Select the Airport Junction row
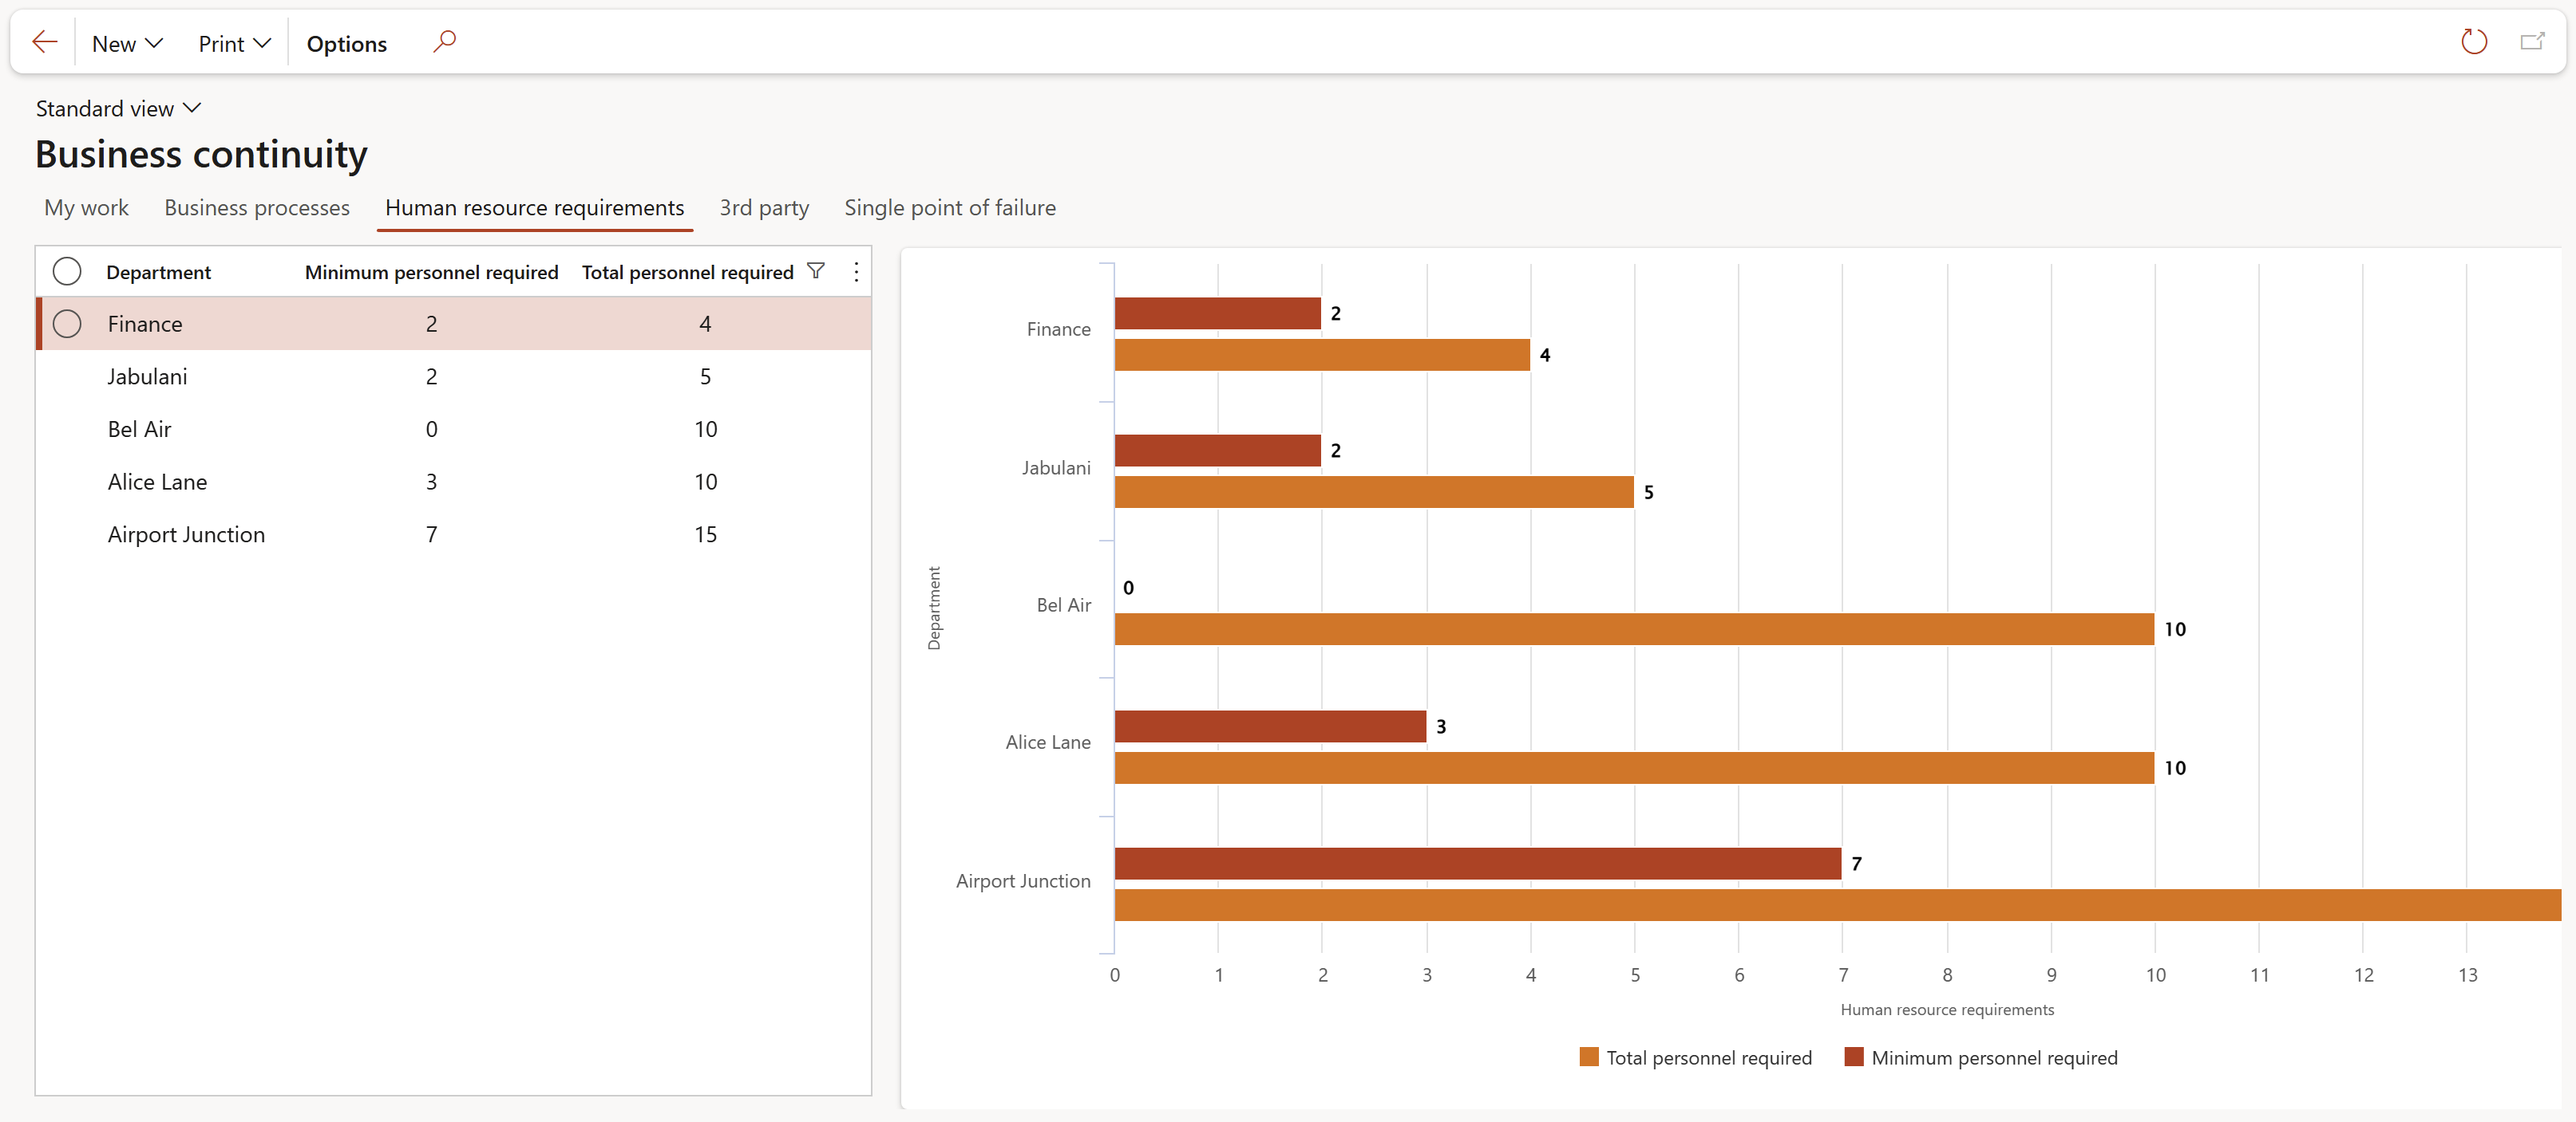2576x1122 pixels. tap(186, 534)
